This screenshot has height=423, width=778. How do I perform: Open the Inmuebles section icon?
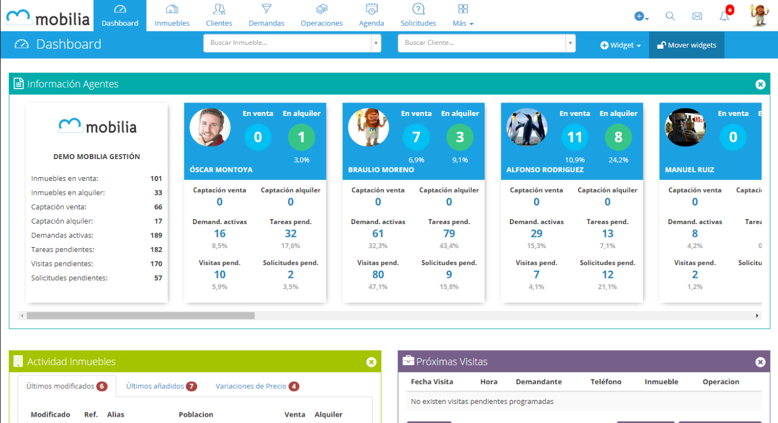(x=172, y=10)
